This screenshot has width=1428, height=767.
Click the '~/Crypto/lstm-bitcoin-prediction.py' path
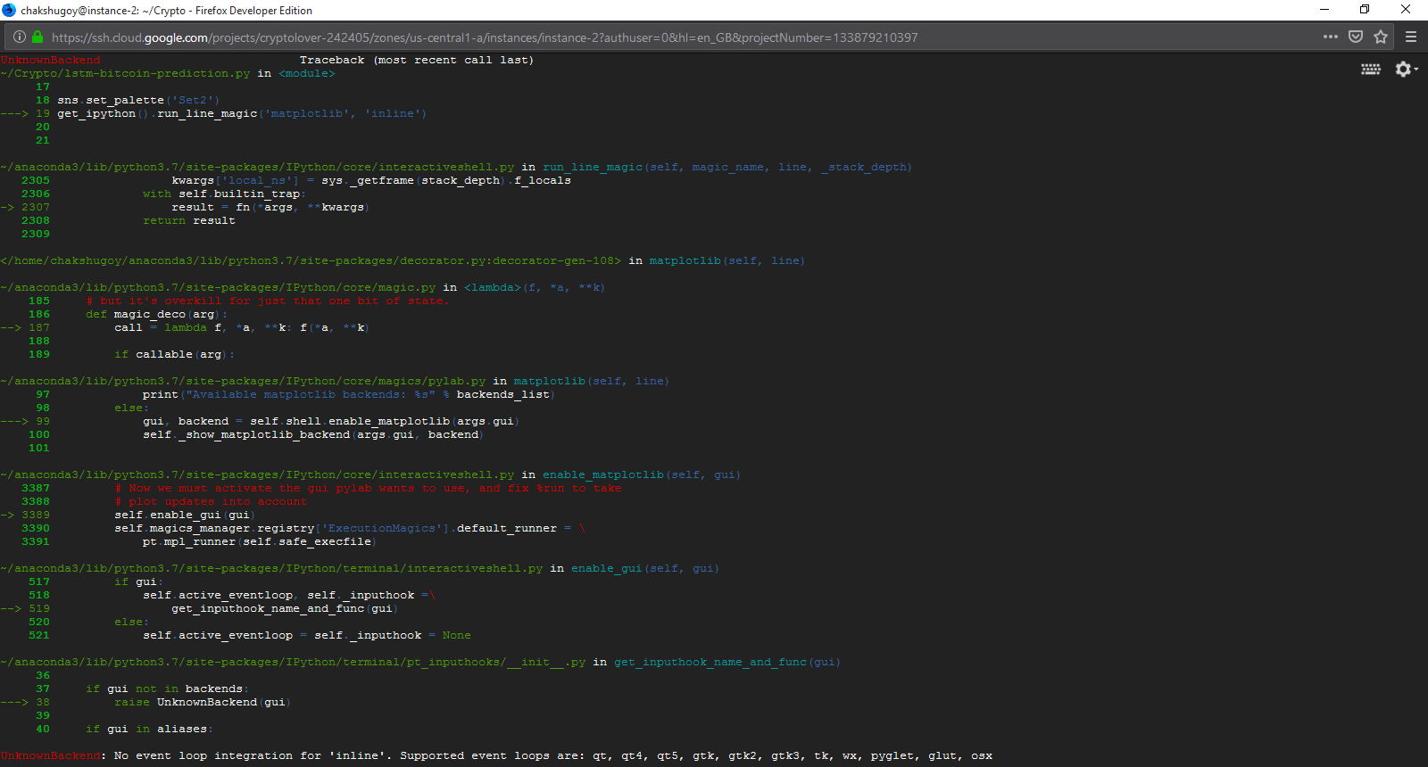(126, 73)
